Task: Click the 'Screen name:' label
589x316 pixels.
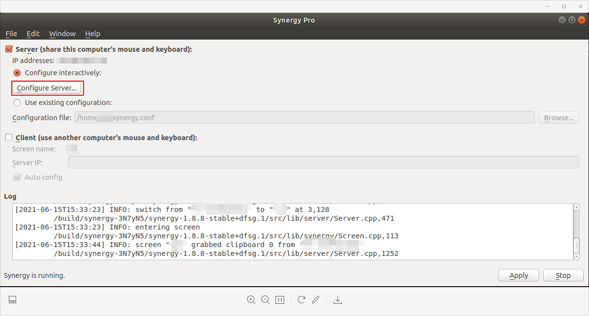Action: click(x=34, y=149)
